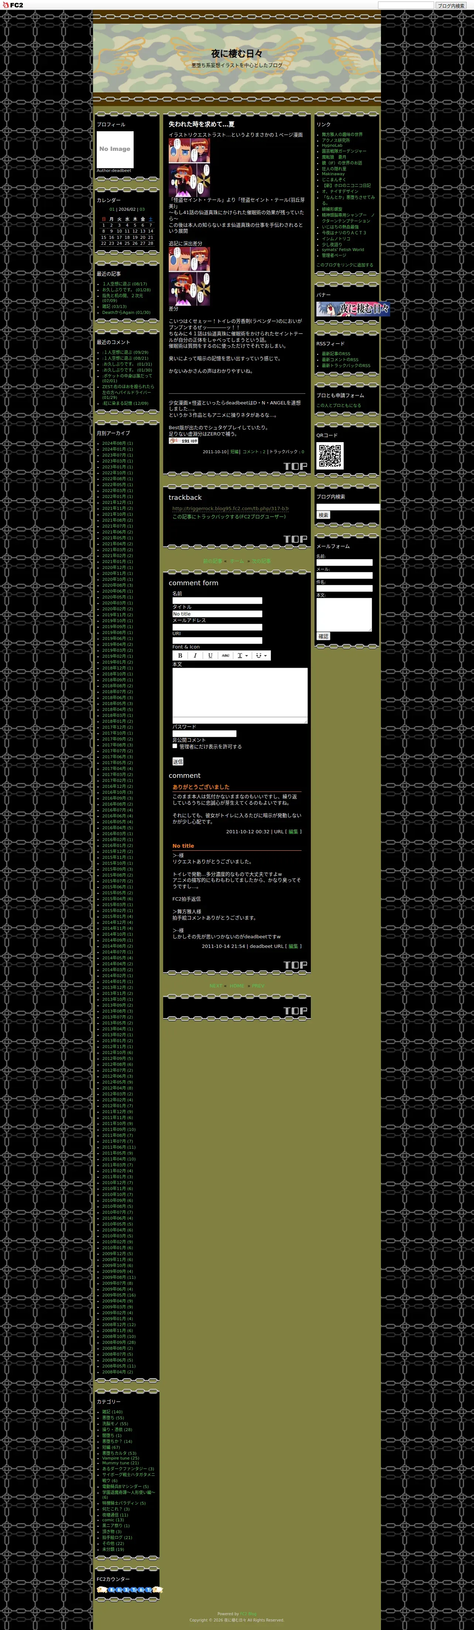Click the ホーム link between article navigation
Image resolution: width=474 pixels, height=1630 pixels.
pos(237,561)
